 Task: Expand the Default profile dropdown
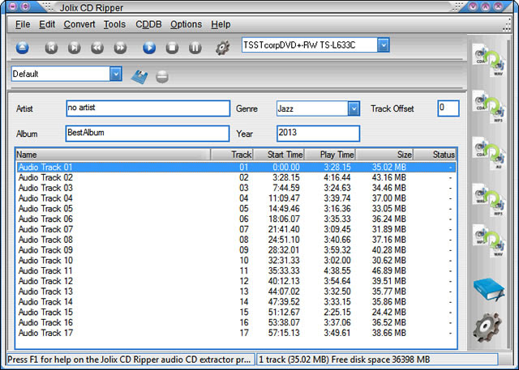click(x=116, y=74)
